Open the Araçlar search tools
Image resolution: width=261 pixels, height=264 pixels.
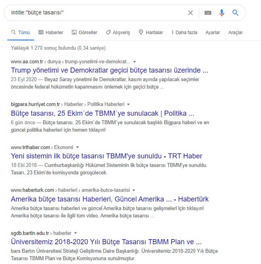pos(235,33)
